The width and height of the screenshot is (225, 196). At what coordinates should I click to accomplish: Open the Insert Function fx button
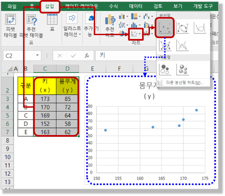87,56
